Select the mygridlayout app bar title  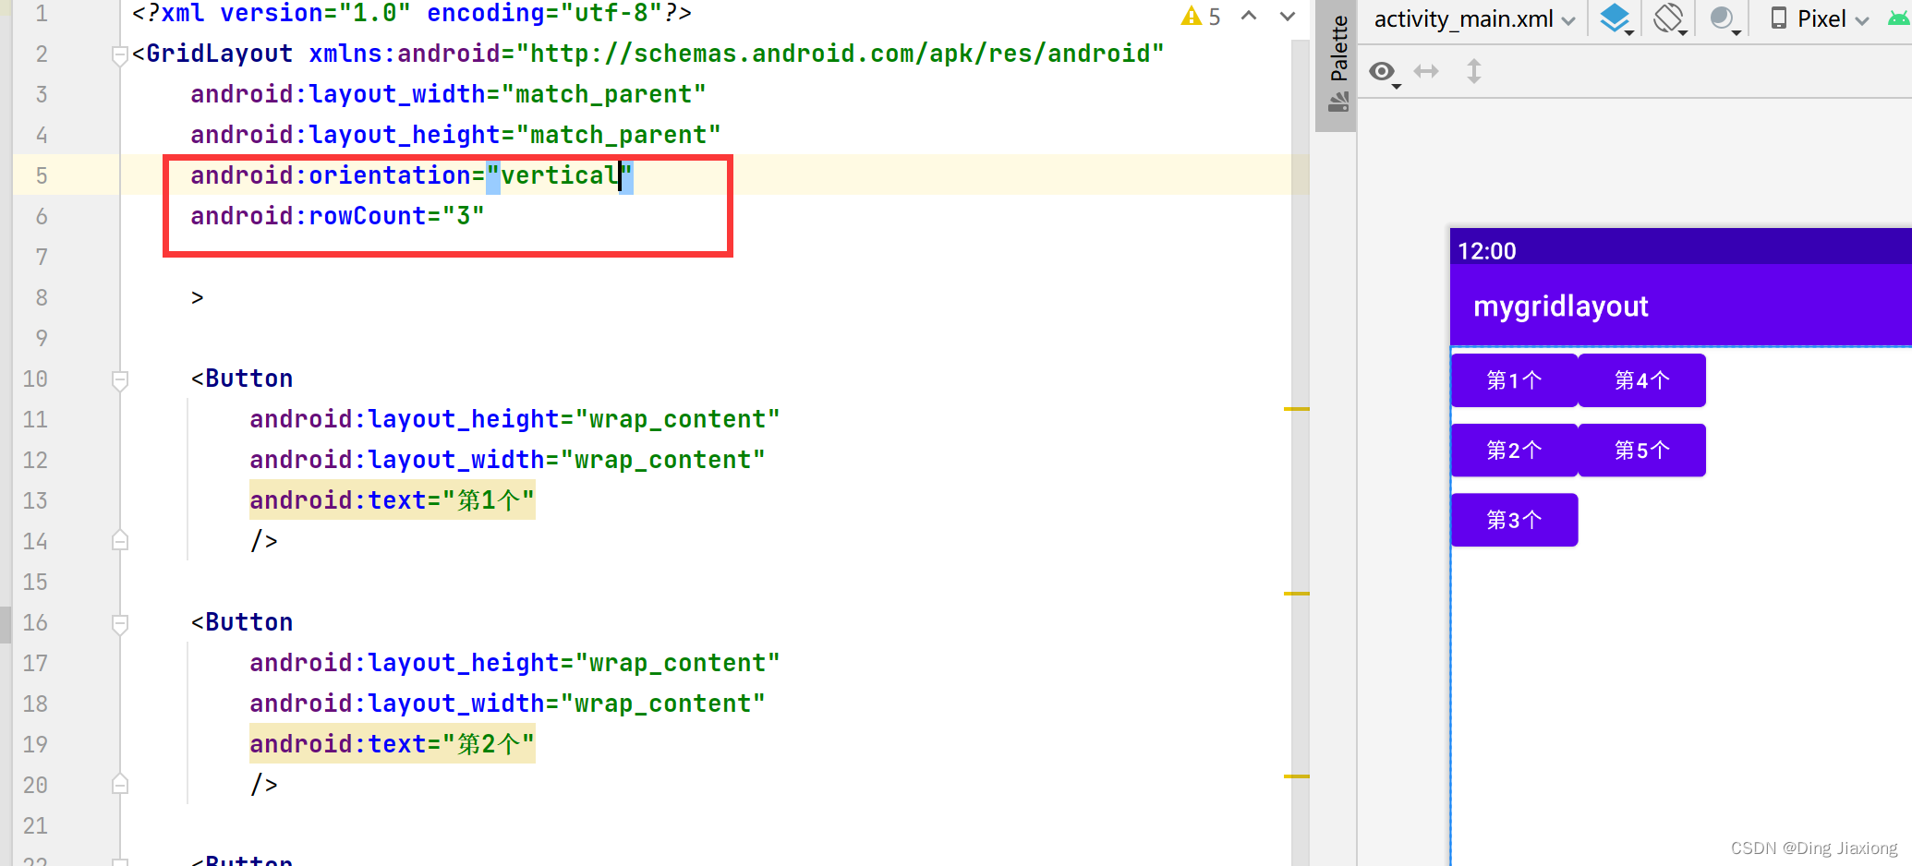[x=1560, y=307]
